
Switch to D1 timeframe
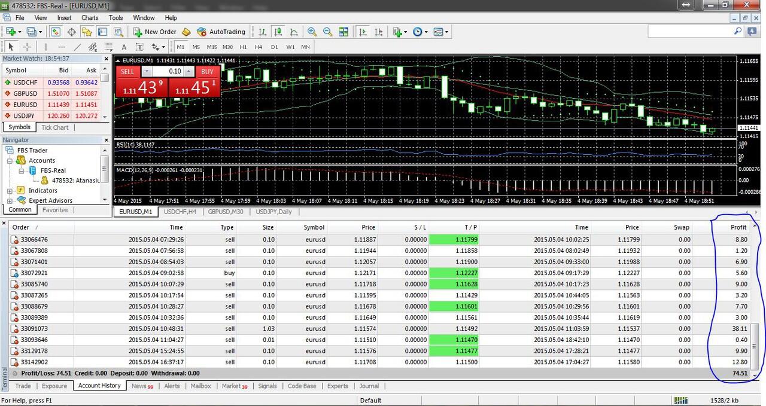coord(274,47)
